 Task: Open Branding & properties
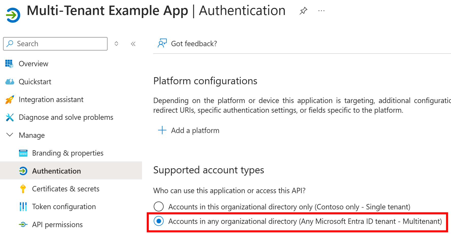click(68, 153)
